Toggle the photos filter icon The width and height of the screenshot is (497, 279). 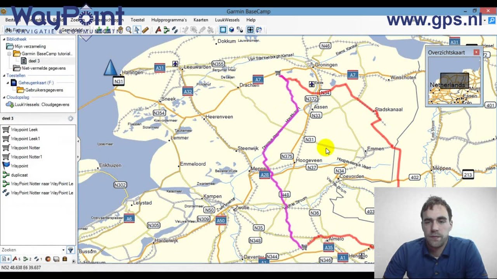[56, 259]
